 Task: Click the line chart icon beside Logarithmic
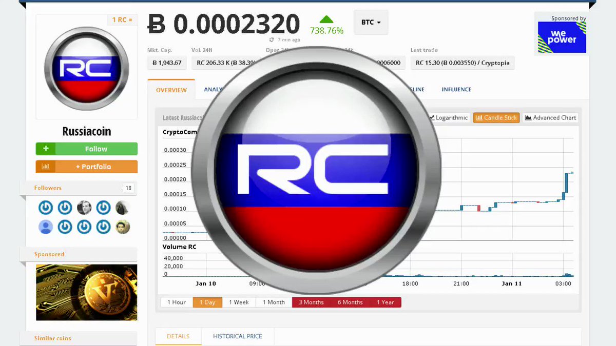pyautogui.click(x=432, y=117)
